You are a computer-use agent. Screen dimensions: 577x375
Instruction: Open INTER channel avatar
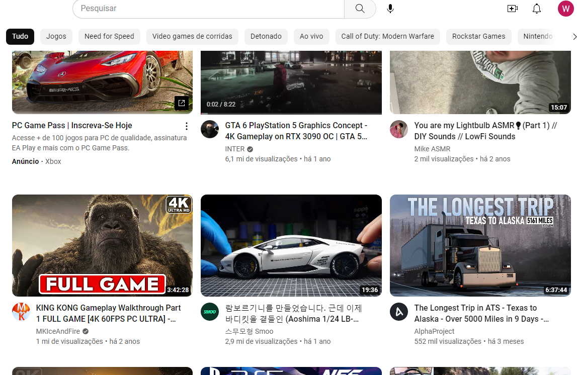210,129
